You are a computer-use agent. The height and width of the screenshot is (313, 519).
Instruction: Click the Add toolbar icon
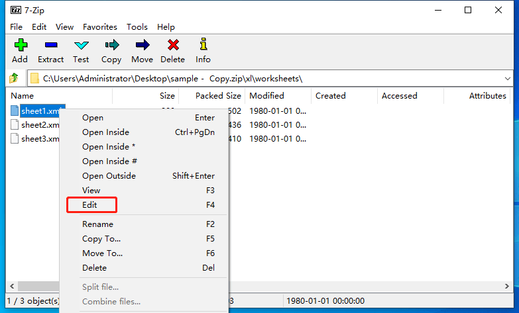click(x=21, y=45)
